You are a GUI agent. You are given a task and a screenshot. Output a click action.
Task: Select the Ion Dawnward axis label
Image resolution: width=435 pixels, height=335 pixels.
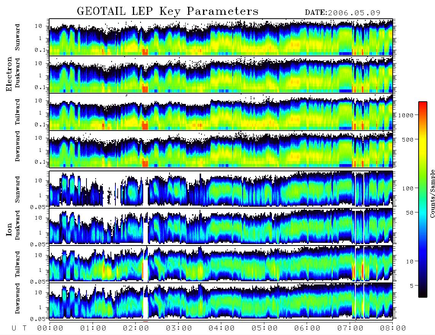[18, 298]
